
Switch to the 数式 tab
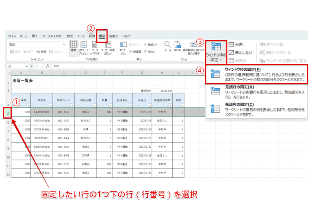coord(70,36)
